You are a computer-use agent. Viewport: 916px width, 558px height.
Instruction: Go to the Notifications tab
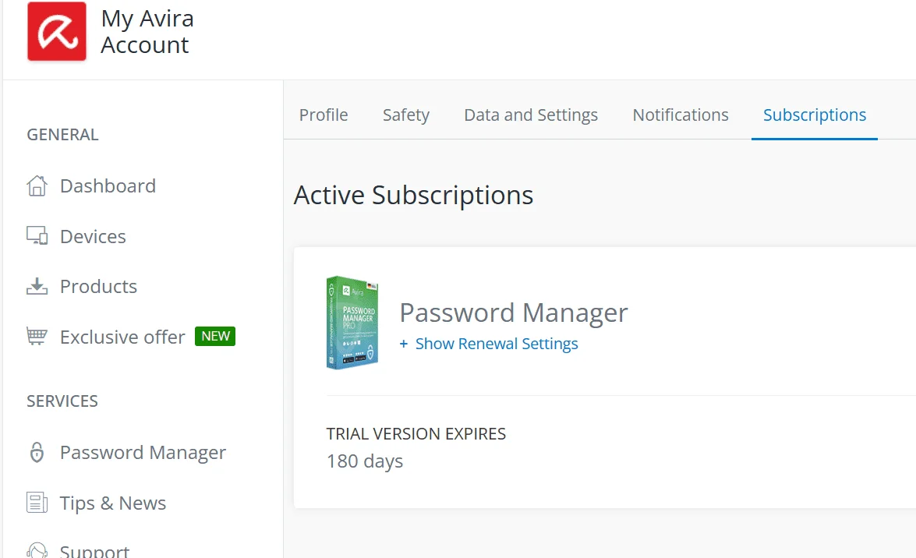coord(681,115)
